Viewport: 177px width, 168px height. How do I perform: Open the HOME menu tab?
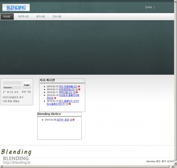coord(7,17)
